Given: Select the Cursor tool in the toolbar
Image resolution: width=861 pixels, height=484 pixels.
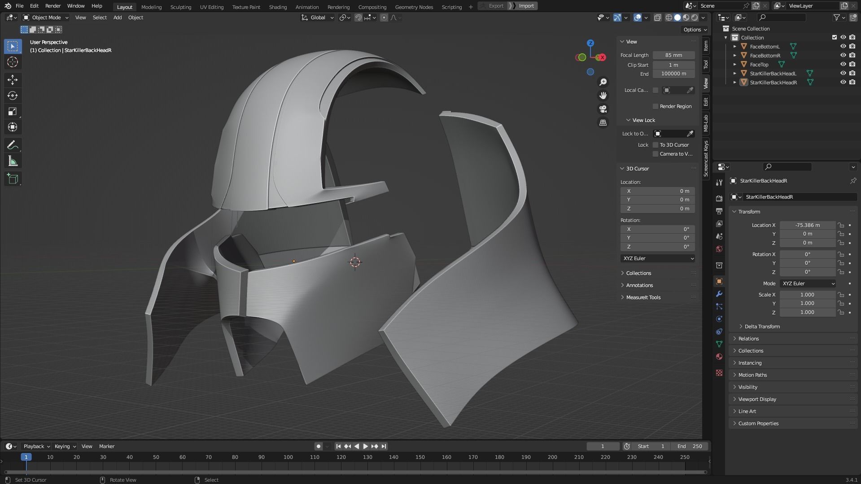Looking at the screenshot, I should [13, 62].
